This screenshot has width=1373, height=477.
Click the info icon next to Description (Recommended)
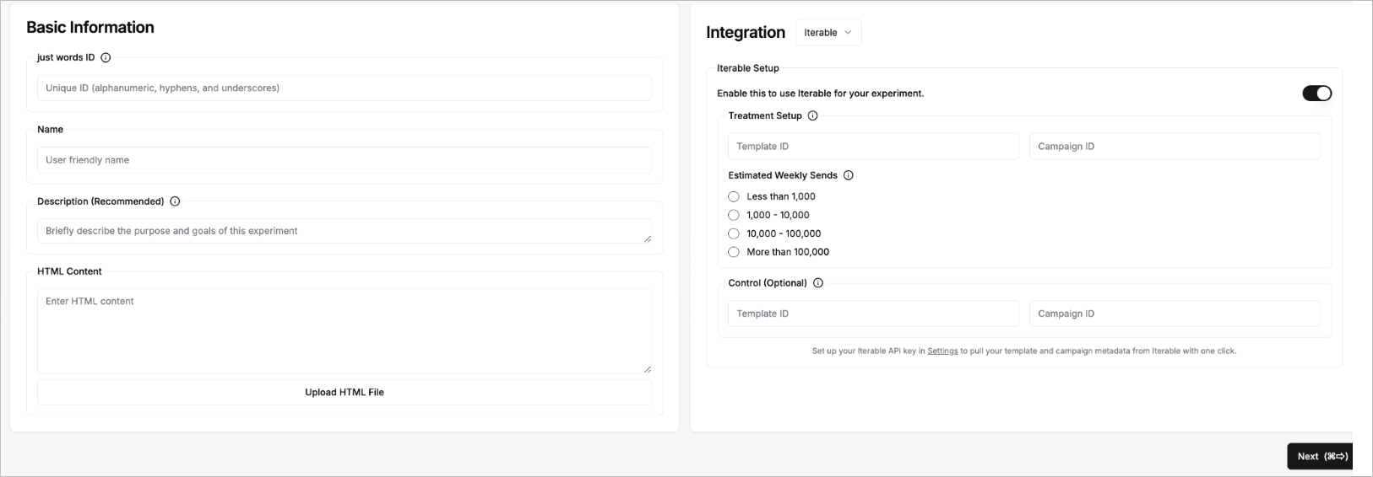(175, 201)
